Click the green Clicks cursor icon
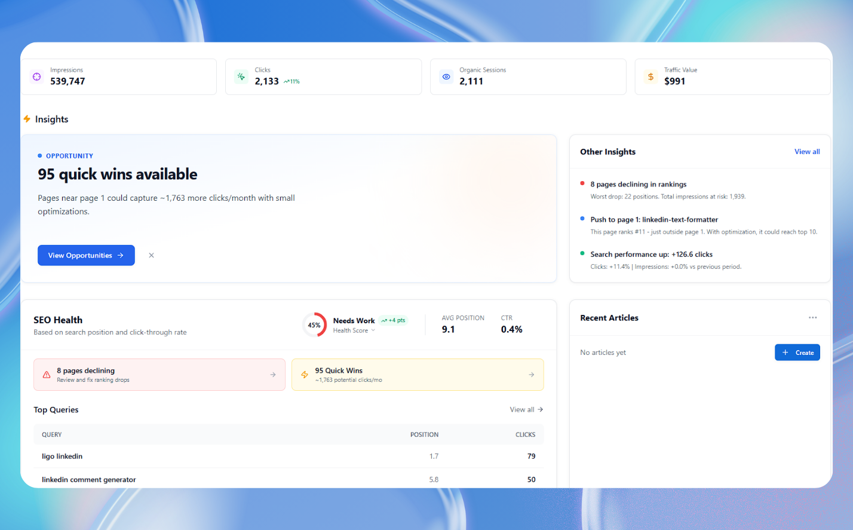Screen dimensions: 853x530 pos(241,76)
